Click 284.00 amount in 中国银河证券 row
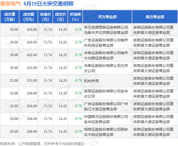This screenshot has width=178, height=146. 32,119
